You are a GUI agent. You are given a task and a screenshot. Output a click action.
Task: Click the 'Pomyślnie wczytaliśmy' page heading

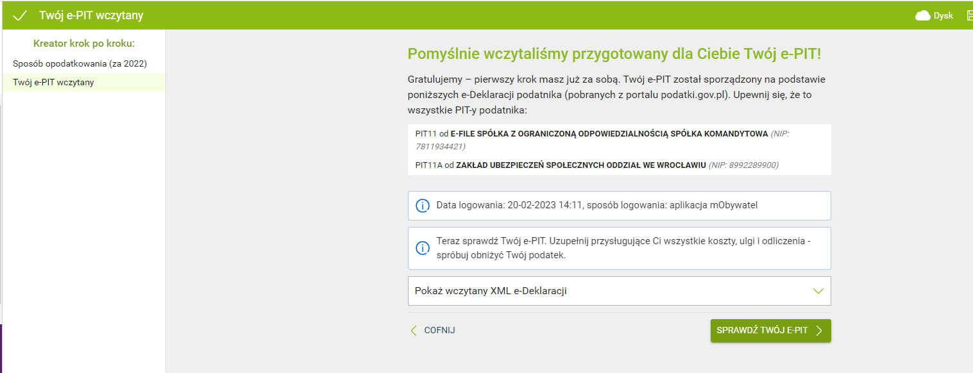point(614,54)
